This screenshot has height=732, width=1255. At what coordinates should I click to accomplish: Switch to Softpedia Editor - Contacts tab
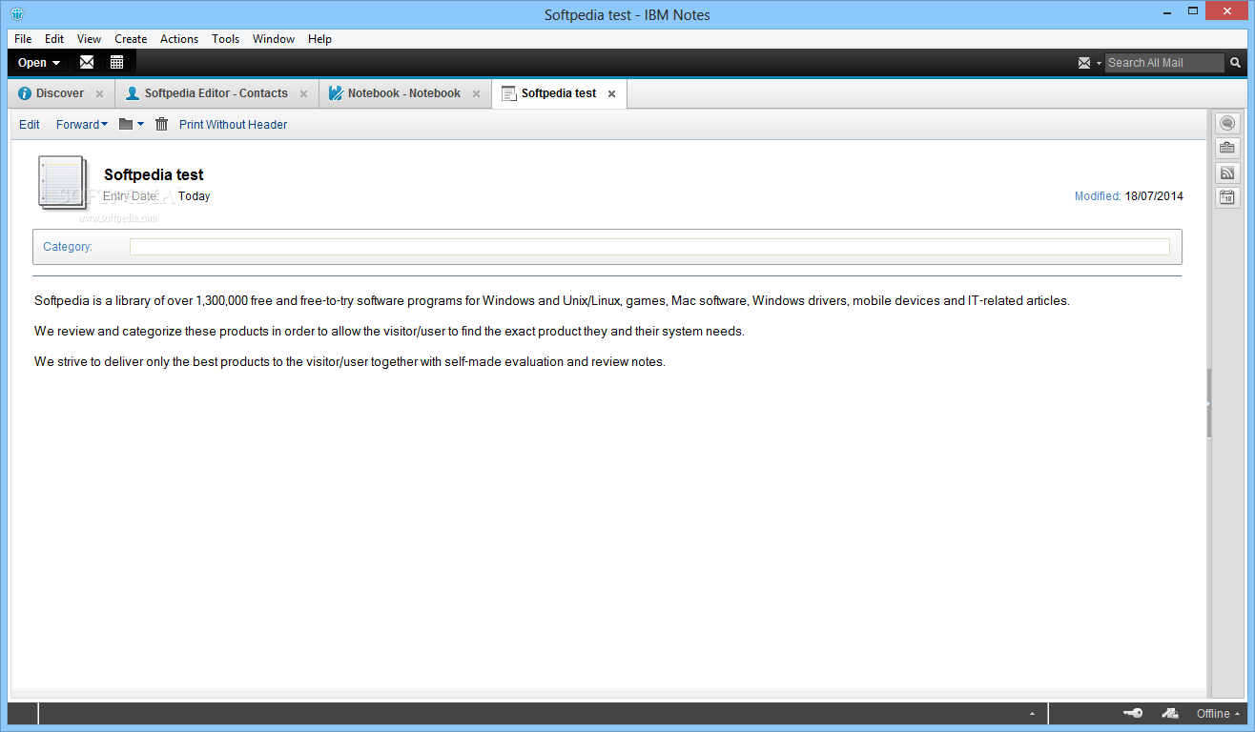(x=216, y=93)
